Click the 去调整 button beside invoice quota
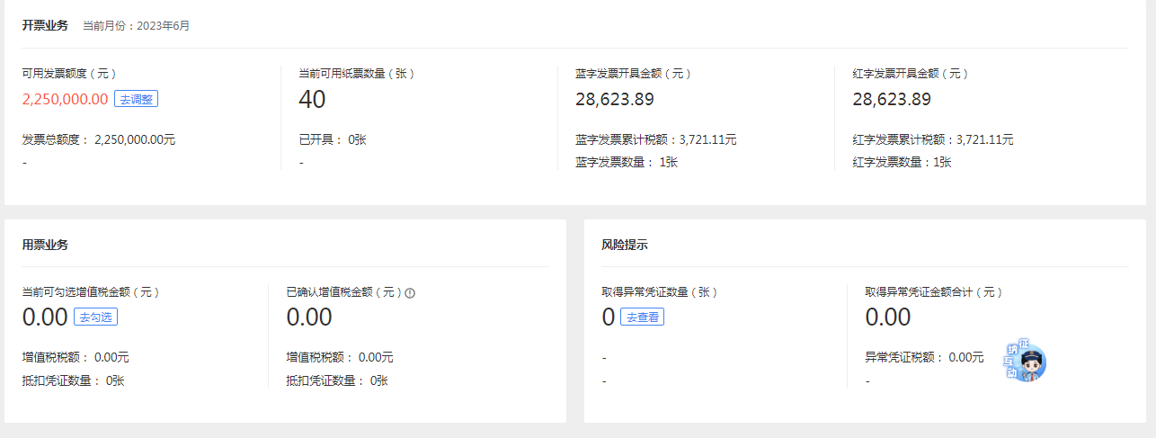 [x=136, y=99]
